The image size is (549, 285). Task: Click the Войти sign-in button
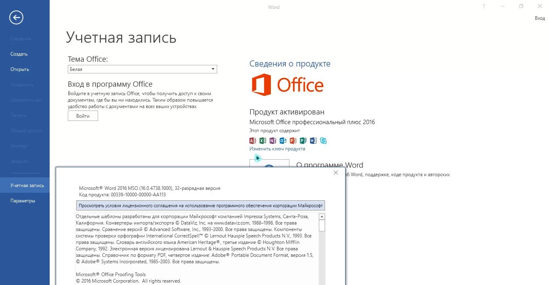[x=83, y=116]
